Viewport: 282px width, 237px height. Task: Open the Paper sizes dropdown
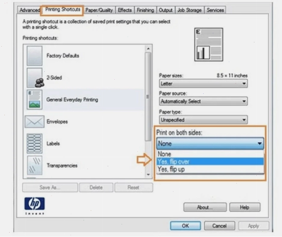203,84
